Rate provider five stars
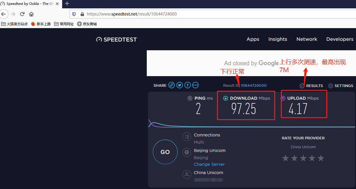356x189 pixels. point(321,158)
